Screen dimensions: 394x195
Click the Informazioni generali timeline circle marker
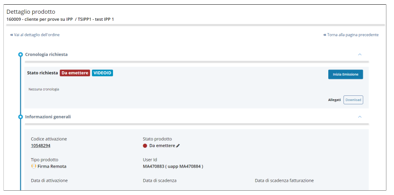point(20,117)
